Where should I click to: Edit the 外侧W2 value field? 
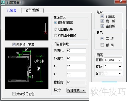76,58
